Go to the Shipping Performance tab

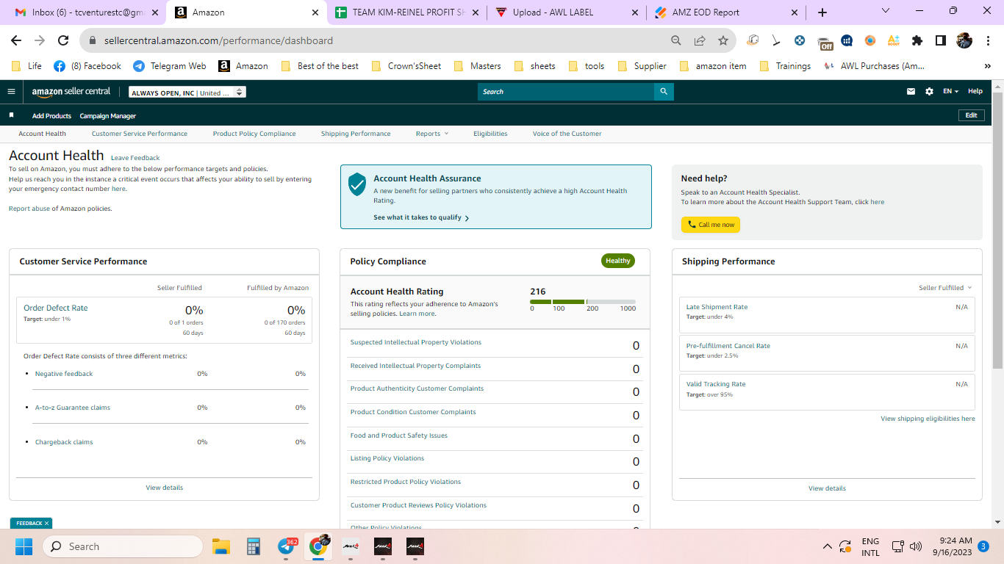356,134
